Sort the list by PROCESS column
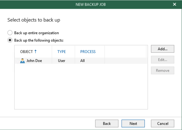The height and width of the screenshot is (130, 182). pyautogui.click(x=88, y=52)
